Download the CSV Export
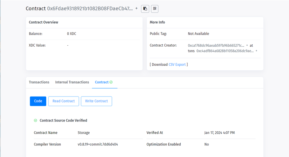Image resolution: width=289 pixels, height=157 pixels. (177, 64)
